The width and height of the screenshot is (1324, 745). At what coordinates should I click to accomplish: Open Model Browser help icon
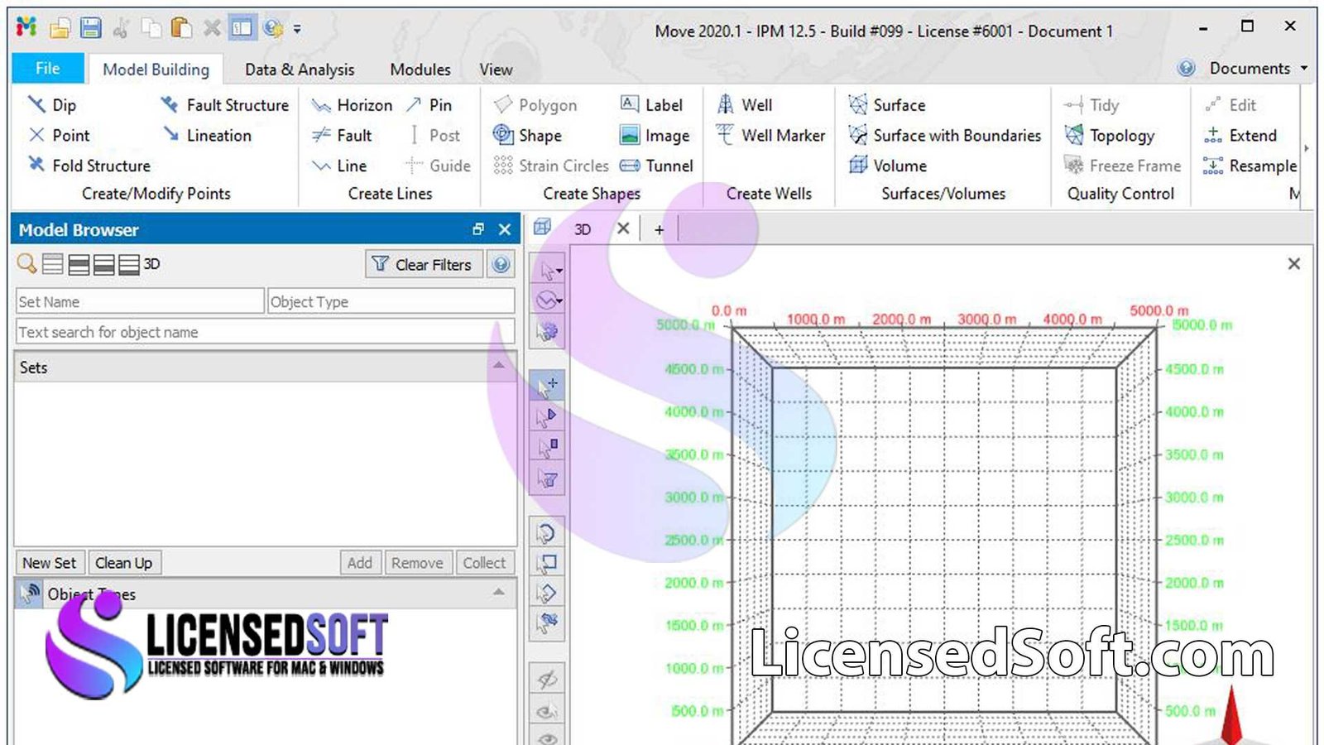(x=501, y=264)
